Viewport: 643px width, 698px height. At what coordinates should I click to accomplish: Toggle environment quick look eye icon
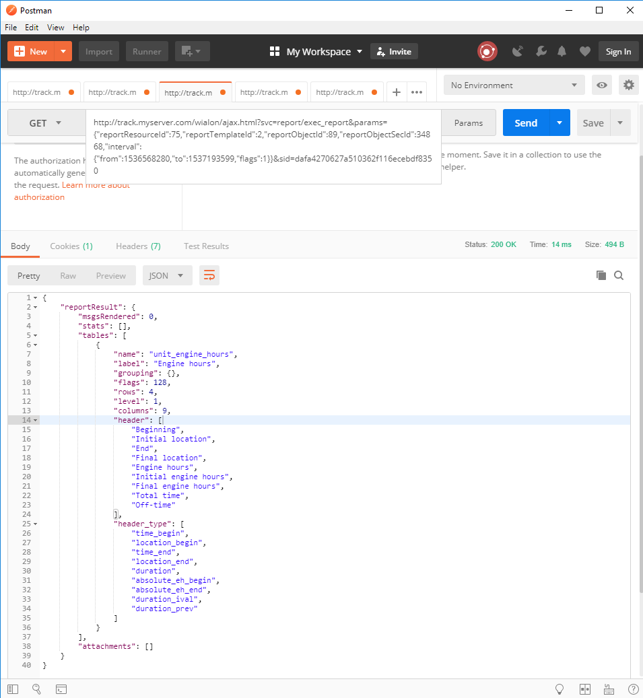click(x=602, y=85)
